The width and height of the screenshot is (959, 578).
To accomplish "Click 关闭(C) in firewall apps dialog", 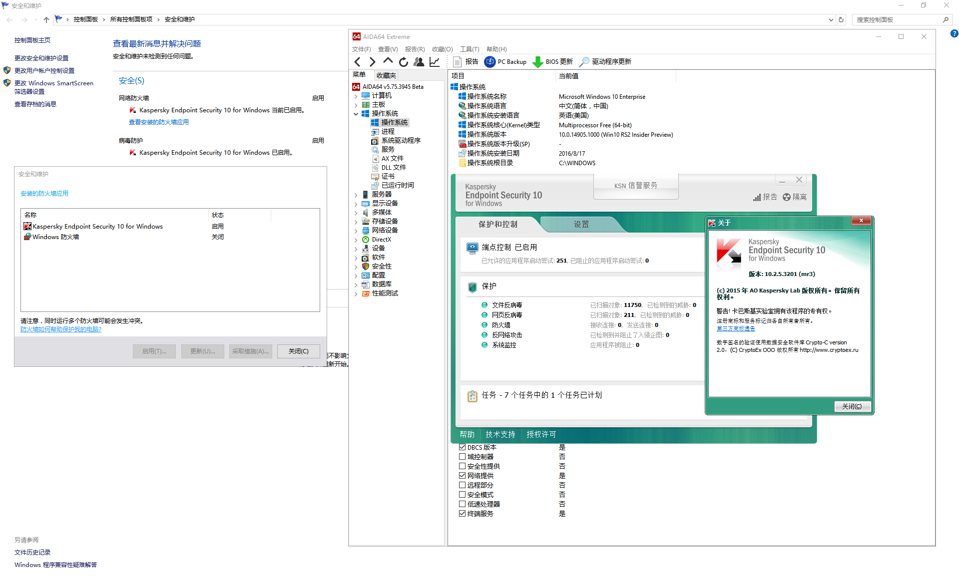I will click(298, 351).
